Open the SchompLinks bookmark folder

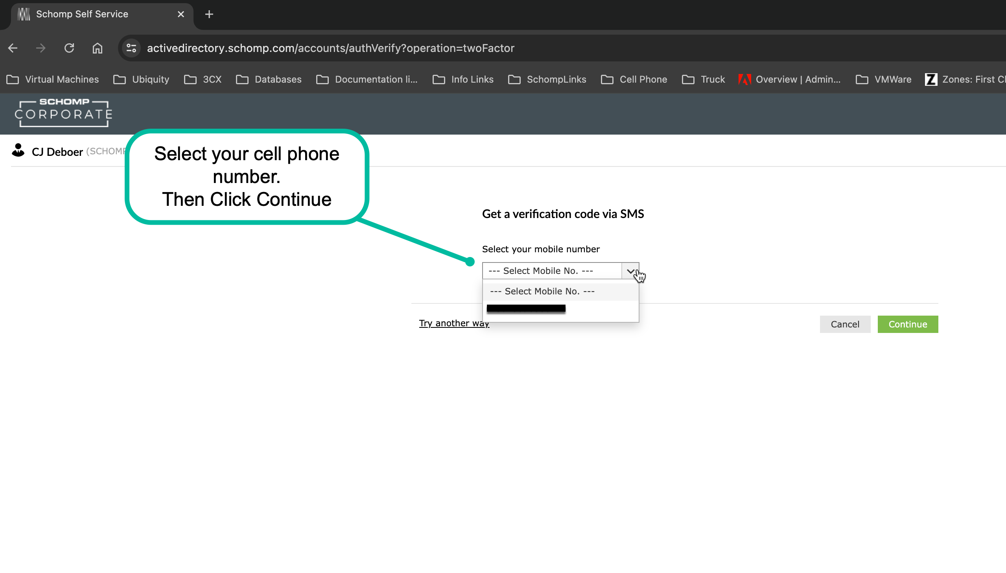(547, 79)
